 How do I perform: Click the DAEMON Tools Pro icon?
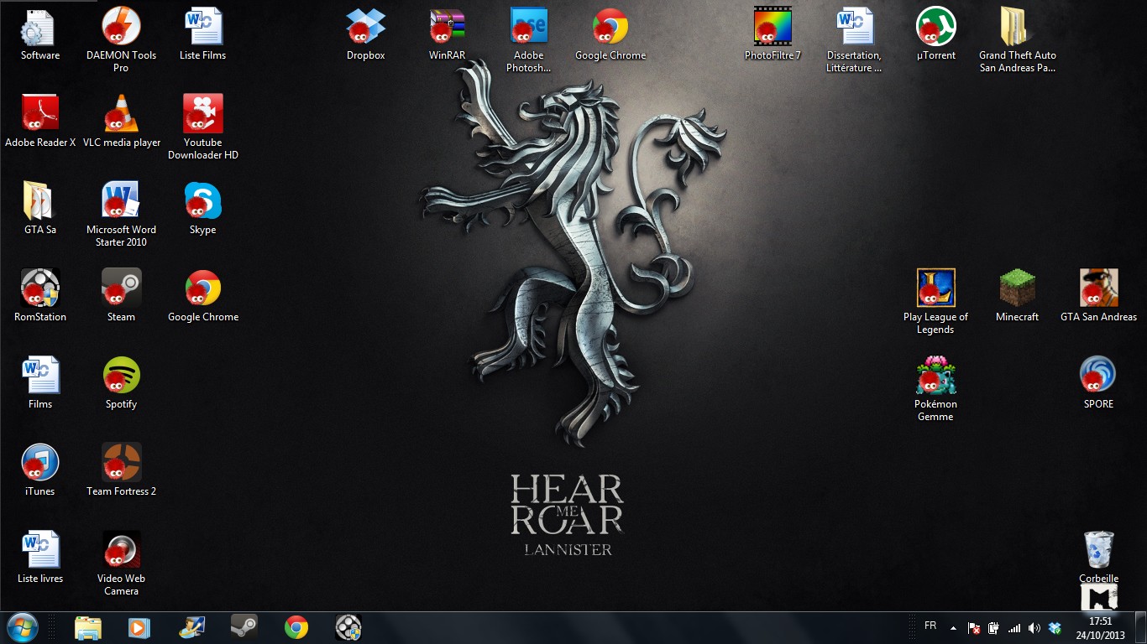pos(121,28)
